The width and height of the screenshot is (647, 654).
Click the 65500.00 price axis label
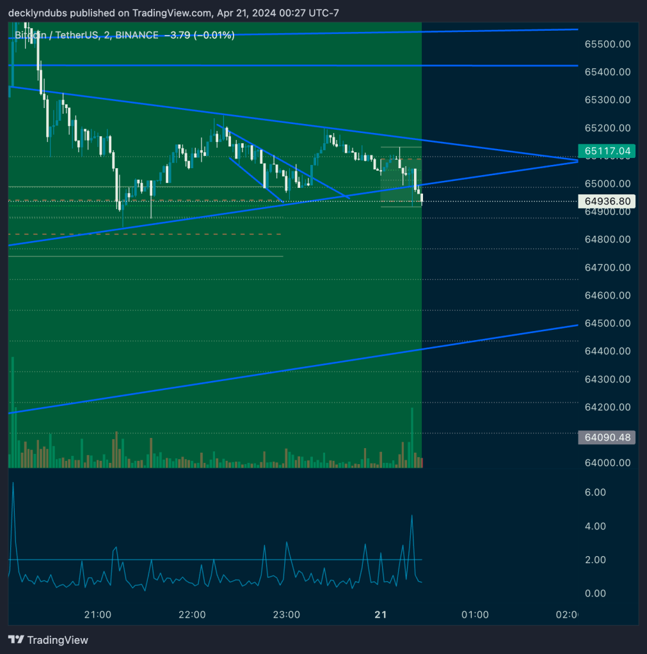[609, 44]
